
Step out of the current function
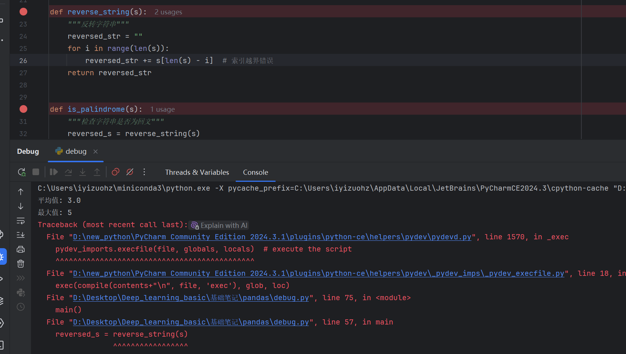(x=97, y=172)
